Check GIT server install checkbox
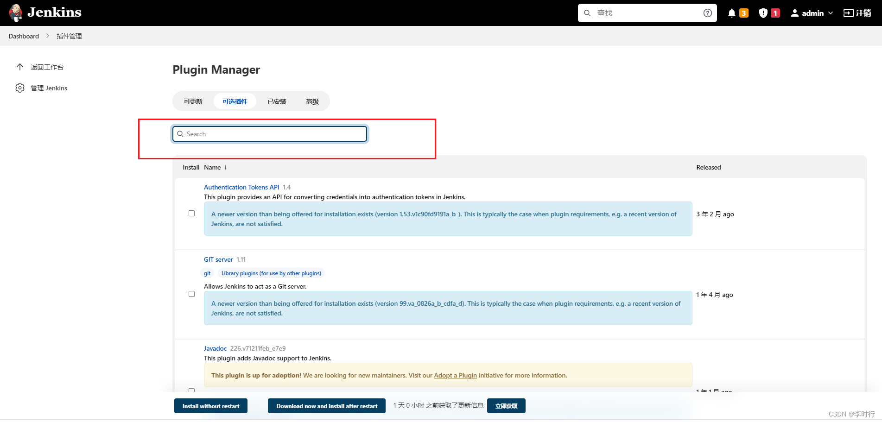Viewport: 882px width, 422px height. [x=191, y=294]
